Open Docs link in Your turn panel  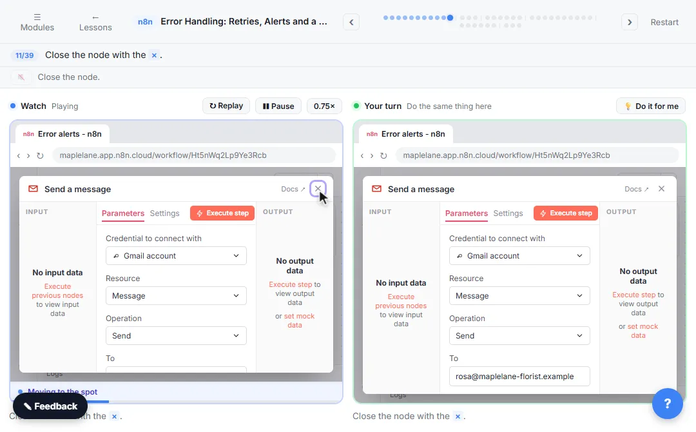(x=636, y=189)
